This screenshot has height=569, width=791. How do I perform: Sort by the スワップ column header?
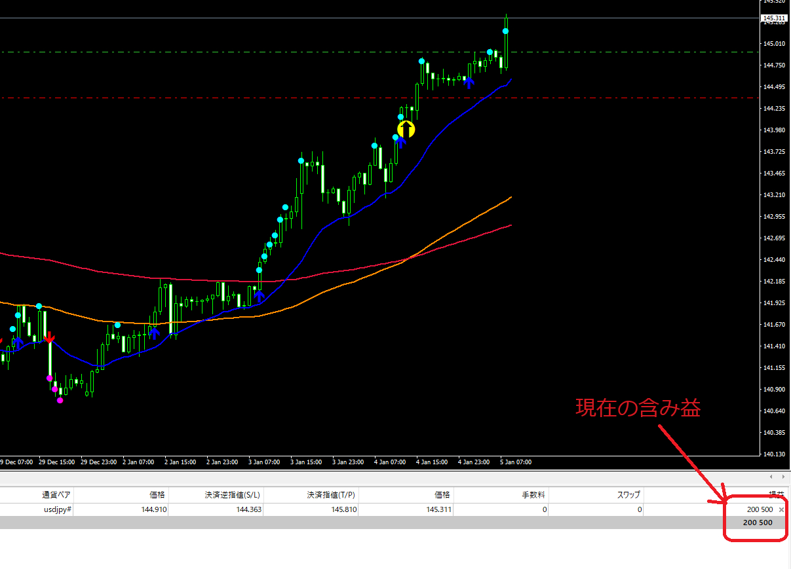tap(627, 495)
